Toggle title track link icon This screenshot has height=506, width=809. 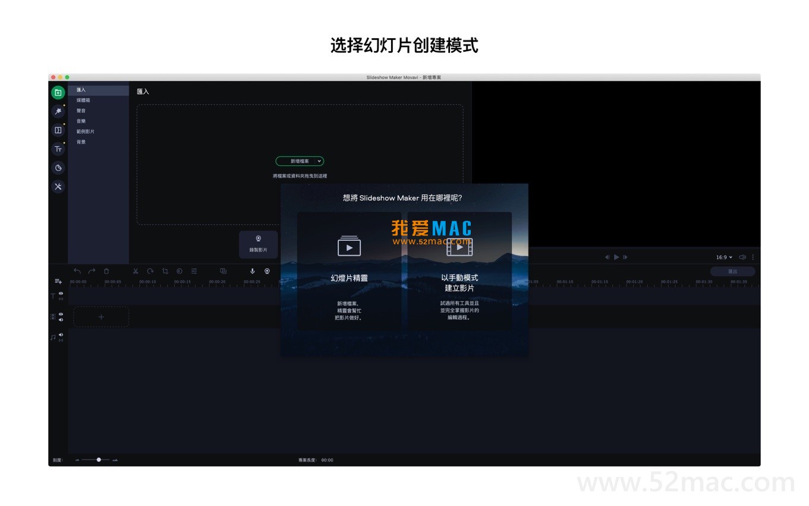pos(61,299)
